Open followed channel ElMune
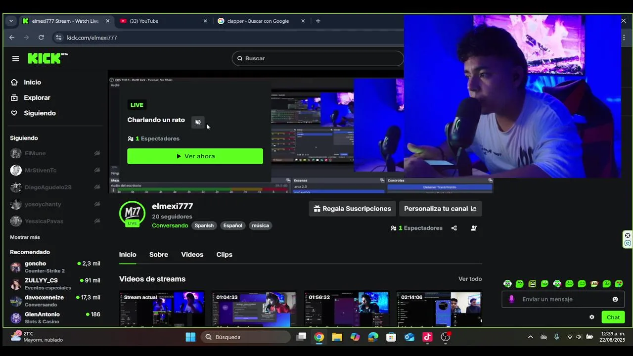 coord(55,153)
